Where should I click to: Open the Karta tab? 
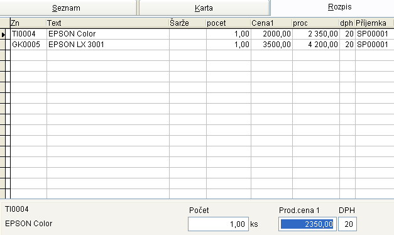pyautogui.click(x=204, y=8)
